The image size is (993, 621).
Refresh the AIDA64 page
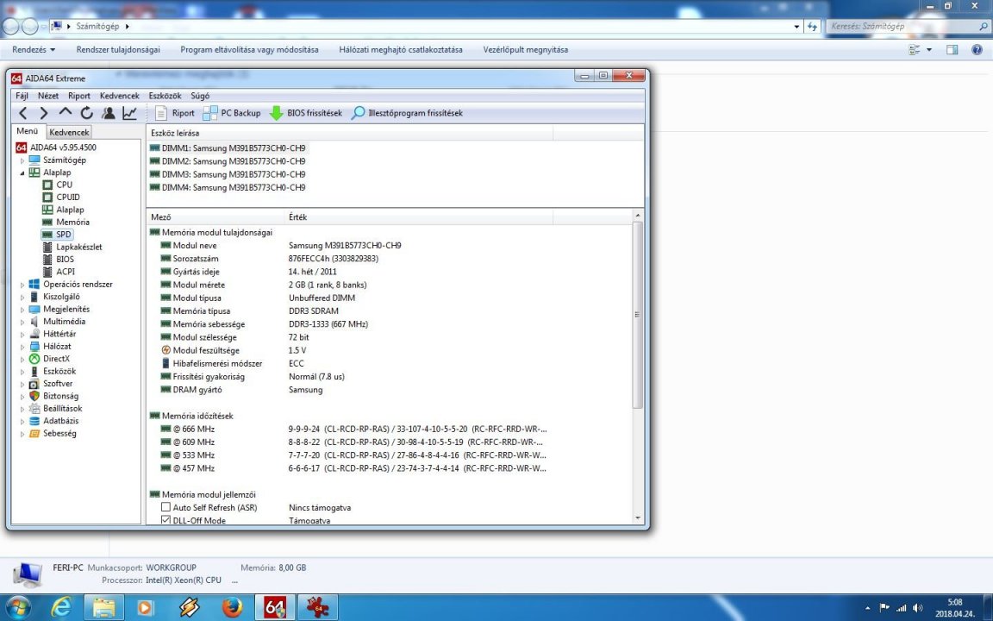coord(87,114)
